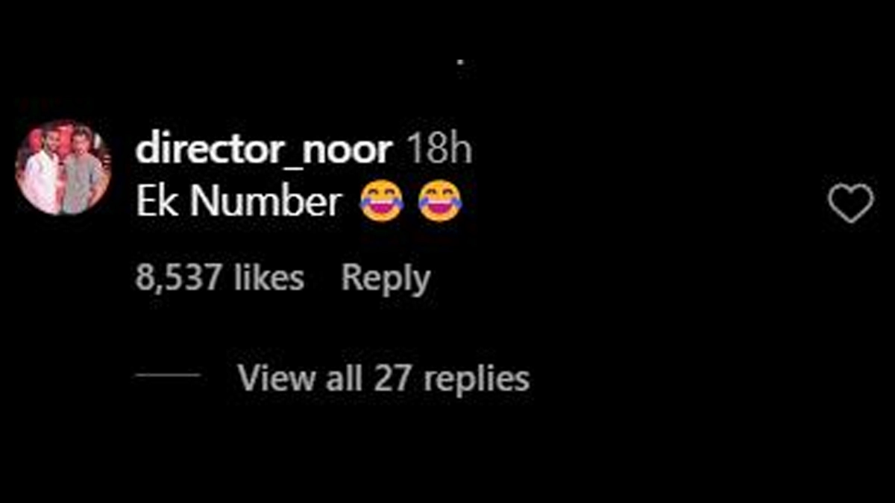Click the first laughing emoji
The height and width of the screenshot is (503, 895).
tap(382, 203)
